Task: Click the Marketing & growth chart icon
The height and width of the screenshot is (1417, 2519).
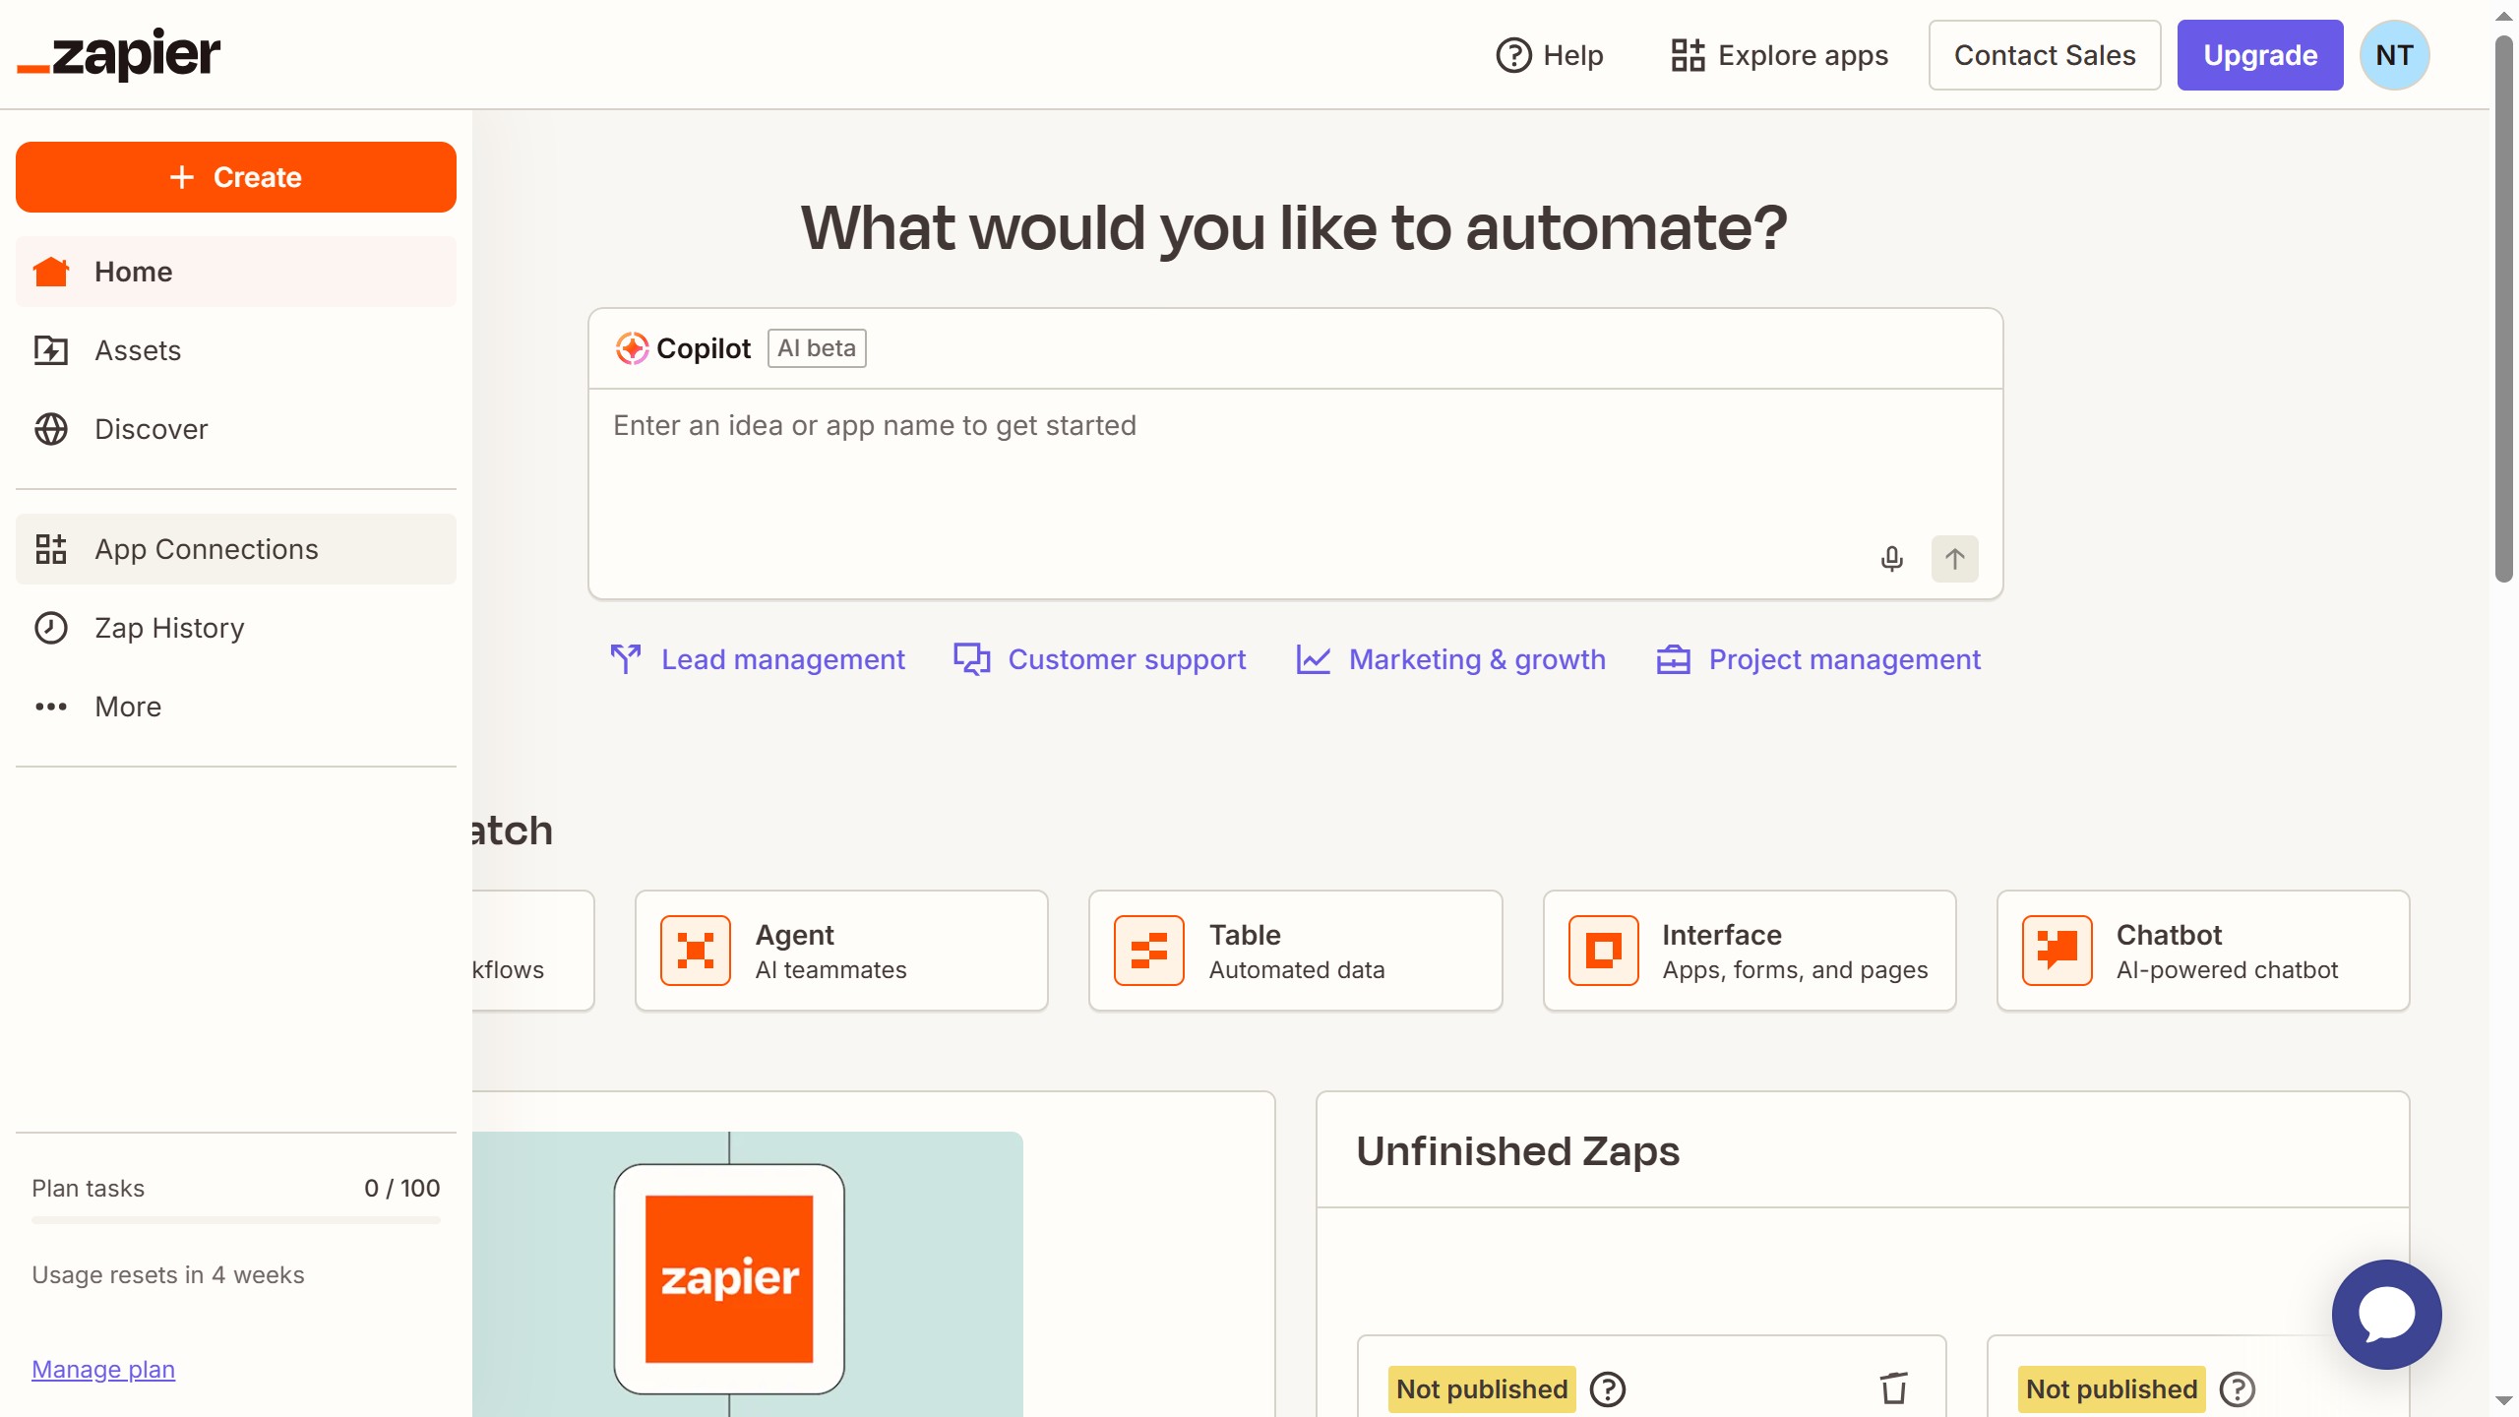Action: tap(1314, 659)
